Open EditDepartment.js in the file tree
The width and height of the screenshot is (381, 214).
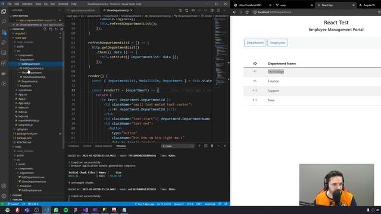(x=33, y=68)
